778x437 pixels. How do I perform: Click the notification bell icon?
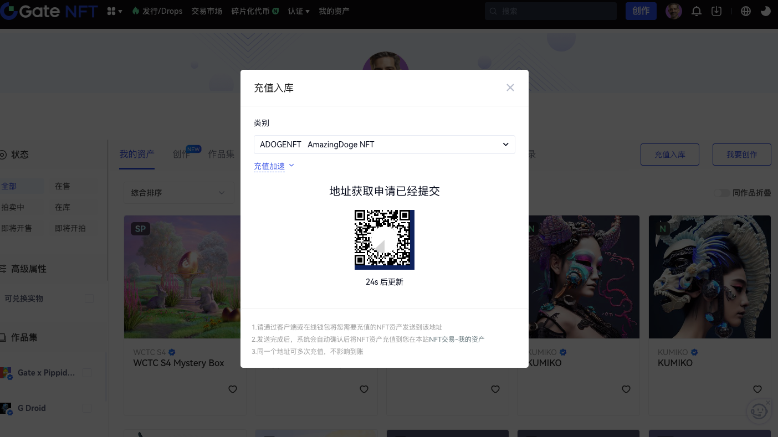click(x=697, y=11)
